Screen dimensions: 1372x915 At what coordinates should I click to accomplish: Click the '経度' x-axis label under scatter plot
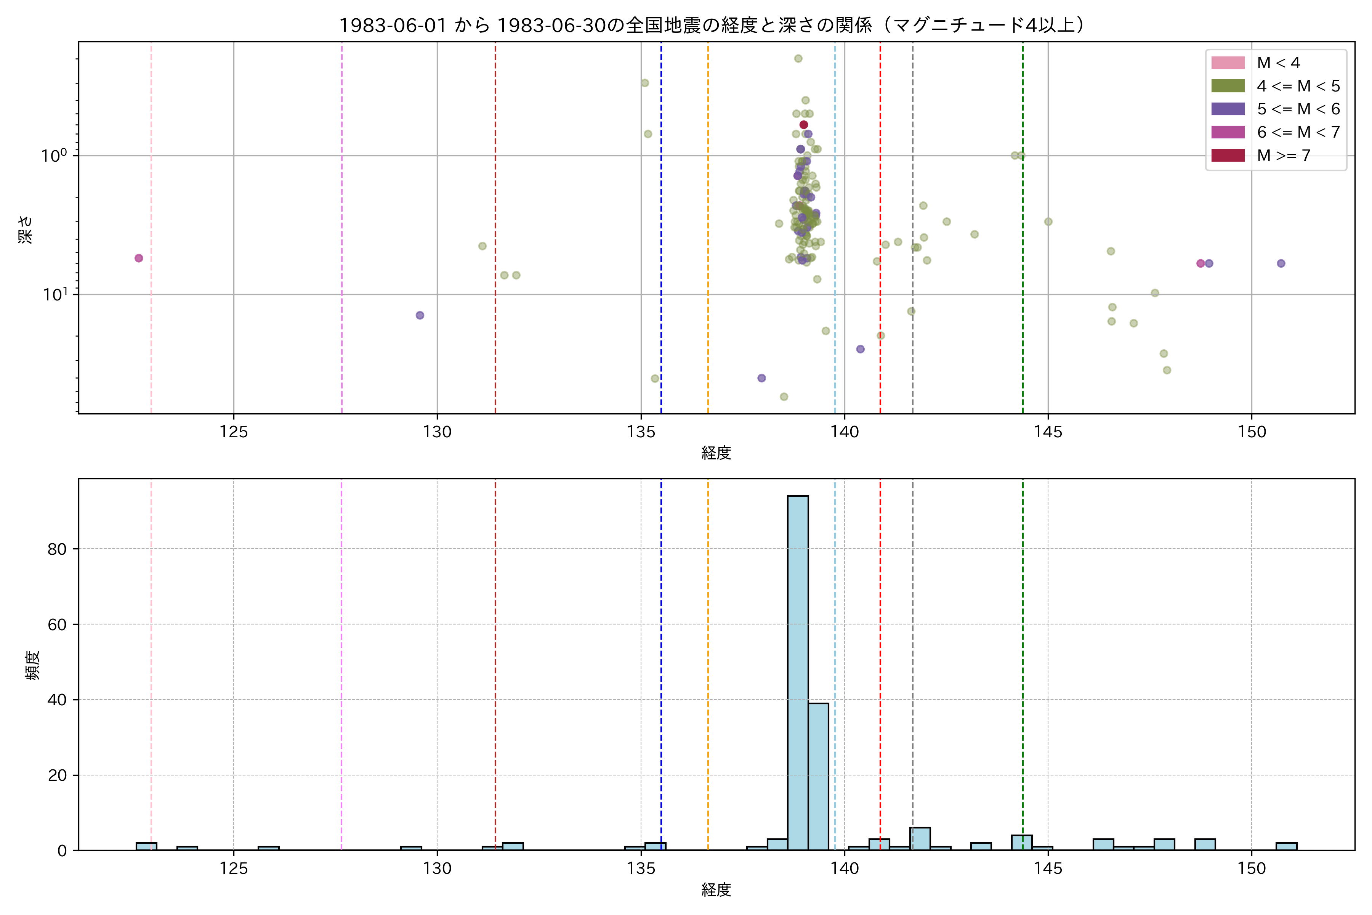[716, 453]
